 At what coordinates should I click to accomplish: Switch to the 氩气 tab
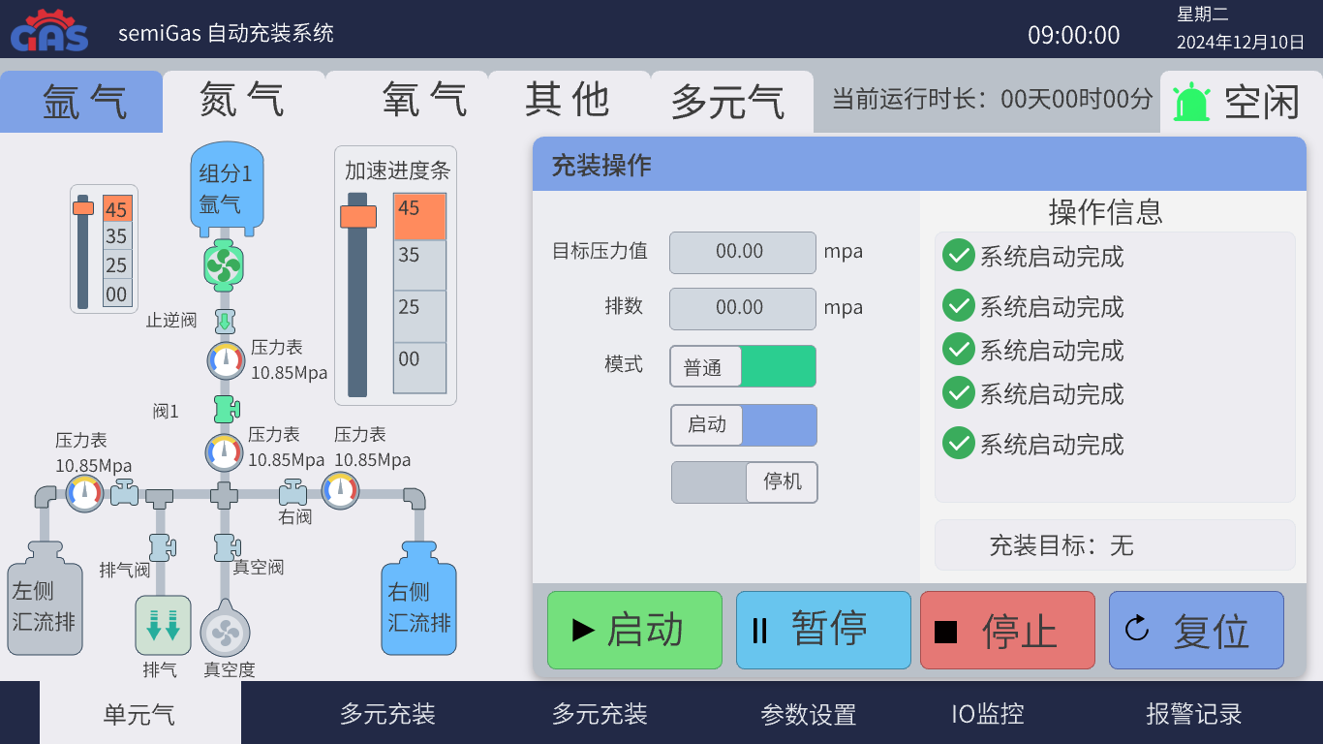point(82,102)
